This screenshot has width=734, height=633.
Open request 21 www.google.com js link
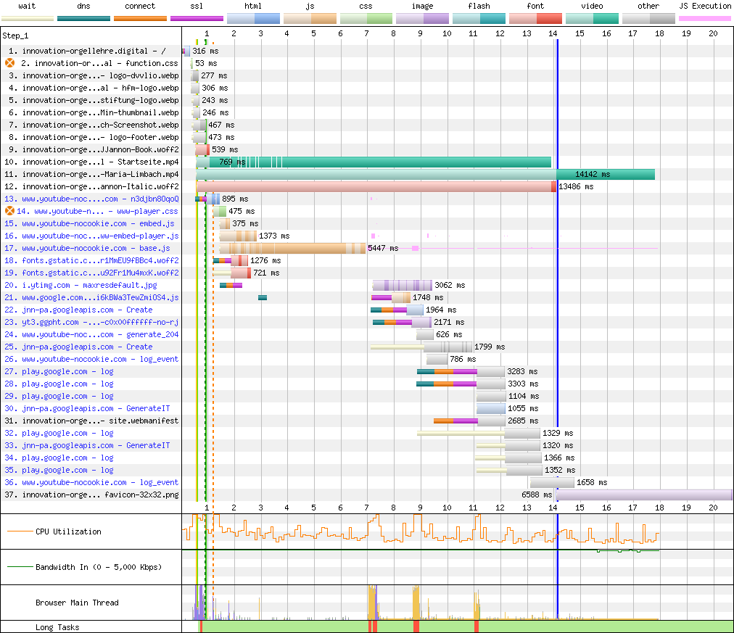tap(91, 297)
